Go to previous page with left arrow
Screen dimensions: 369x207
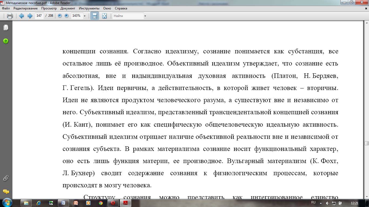[21, 16]
